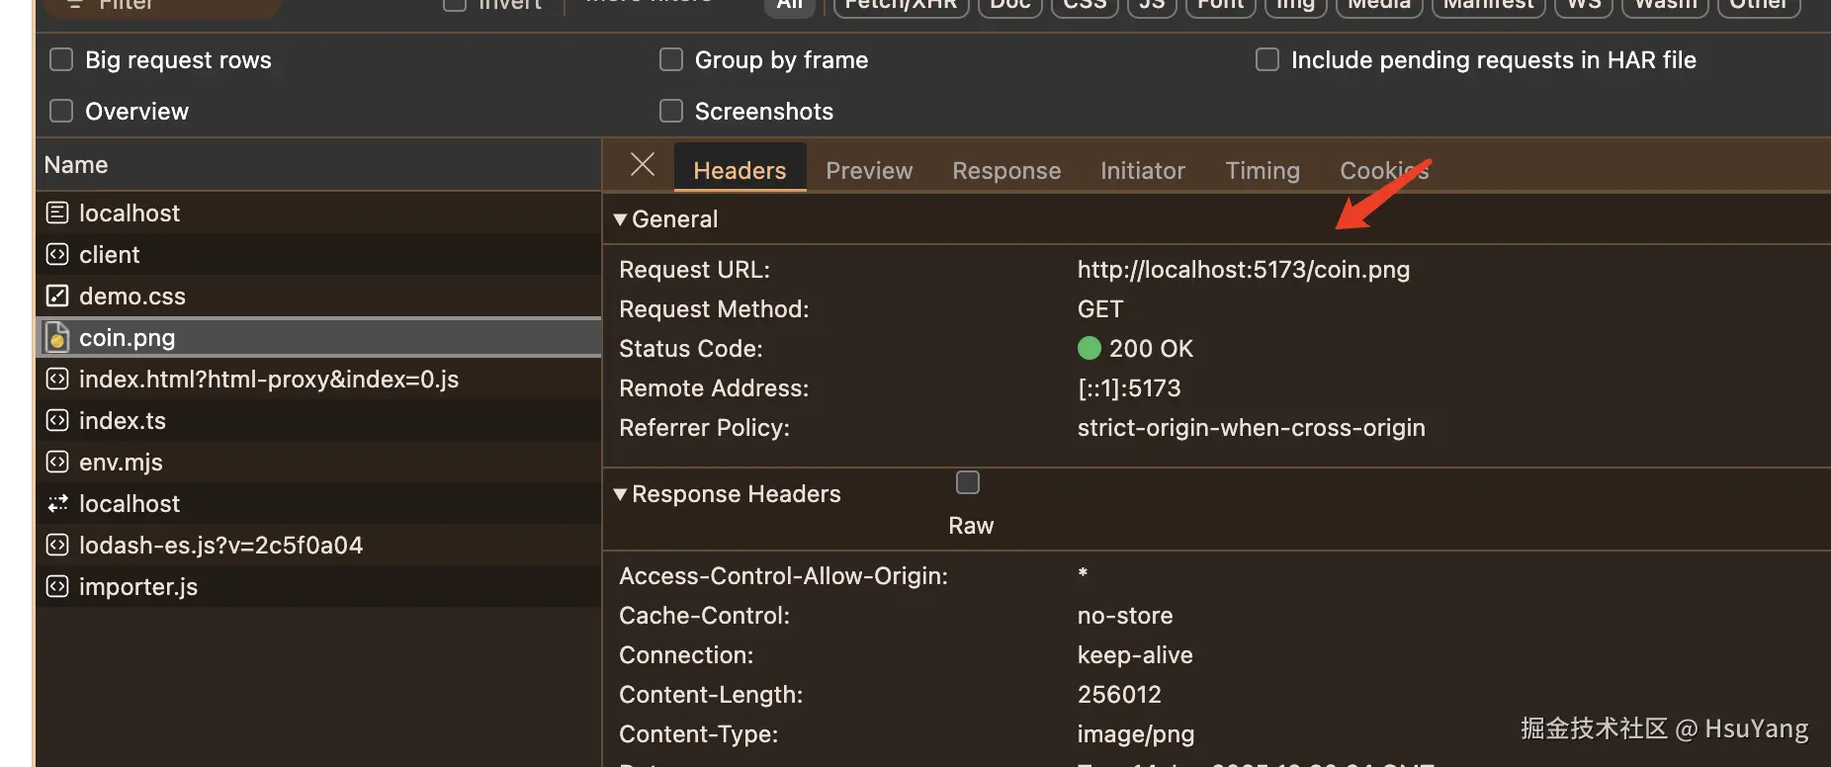Screen dimensions: 1831x767
Task: Switch to the Preview tab
Action: pos(869,171)
